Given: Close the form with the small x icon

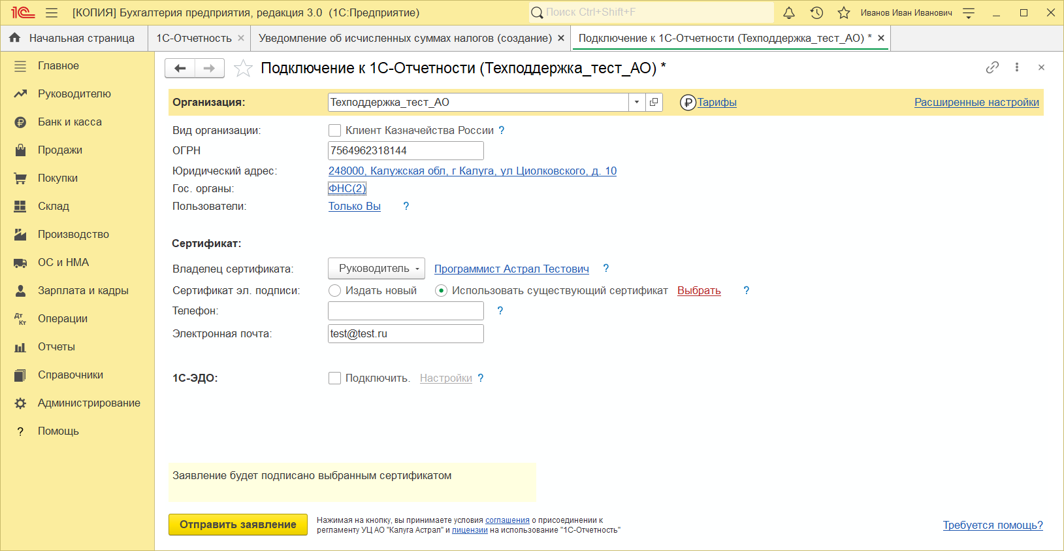Looking at the screenshot, I should 1041,67.
